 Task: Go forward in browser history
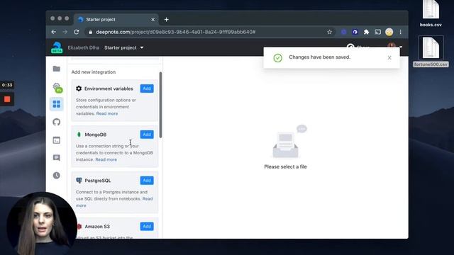click(65, 32)
